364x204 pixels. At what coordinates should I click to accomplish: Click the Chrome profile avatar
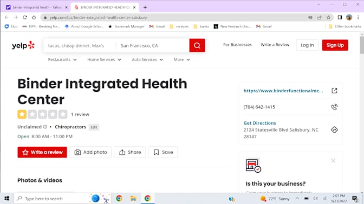click(x=349, y=17)
